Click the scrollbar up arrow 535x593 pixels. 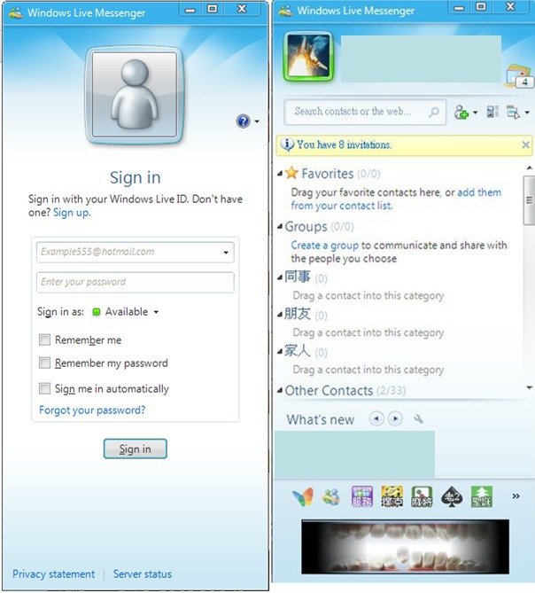point(530,168)
